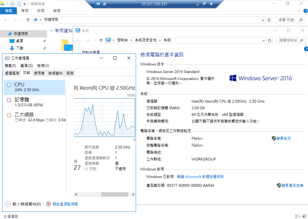Click 變更設定 link in System window
This screenshot has width=308, height=219.
click(x=284, y=138)
